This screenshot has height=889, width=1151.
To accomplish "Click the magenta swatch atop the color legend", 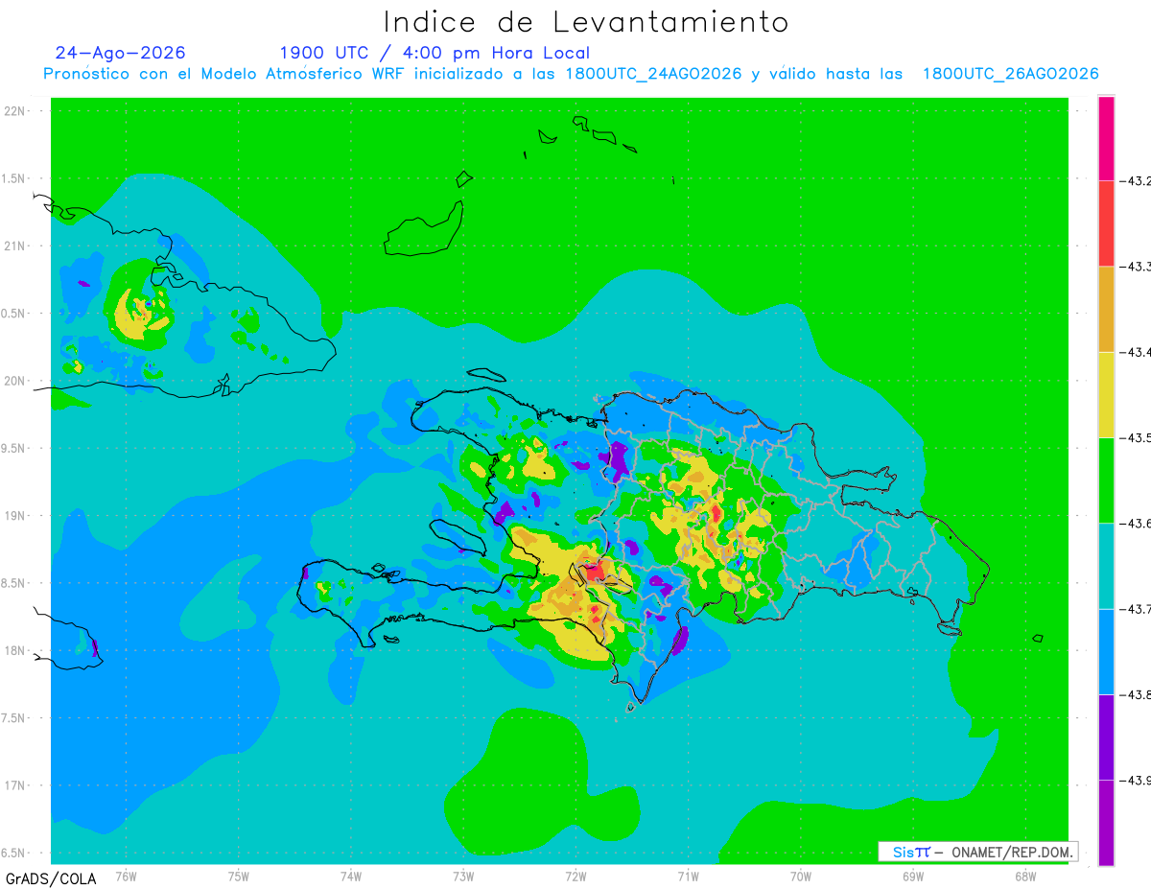I will coord(1106,138).
